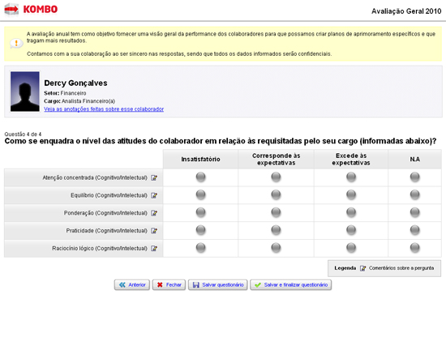446x337 pixels.
Task: Mark Equilíbrio as N.A
Action: 414,194
